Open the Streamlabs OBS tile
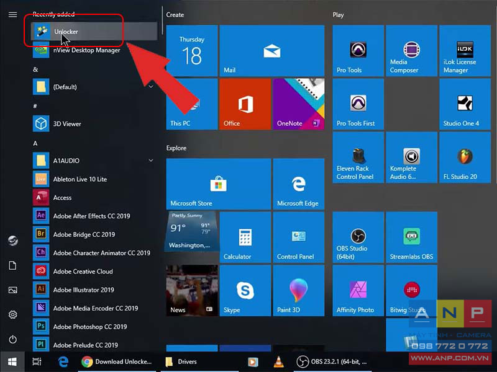 click(411, 237)
